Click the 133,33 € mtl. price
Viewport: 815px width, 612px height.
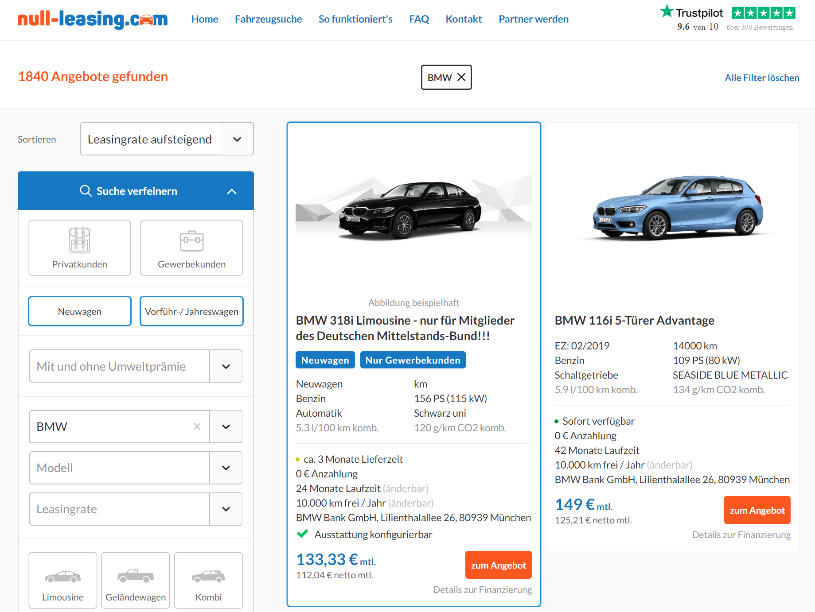(336, 560)
